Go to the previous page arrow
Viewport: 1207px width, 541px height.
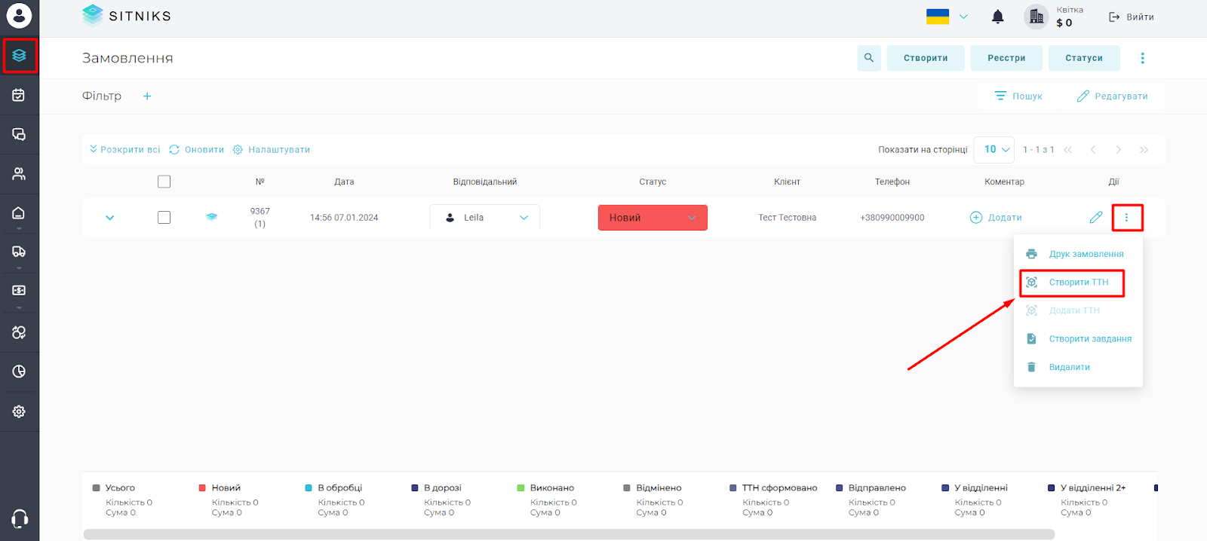(1093, 150)
